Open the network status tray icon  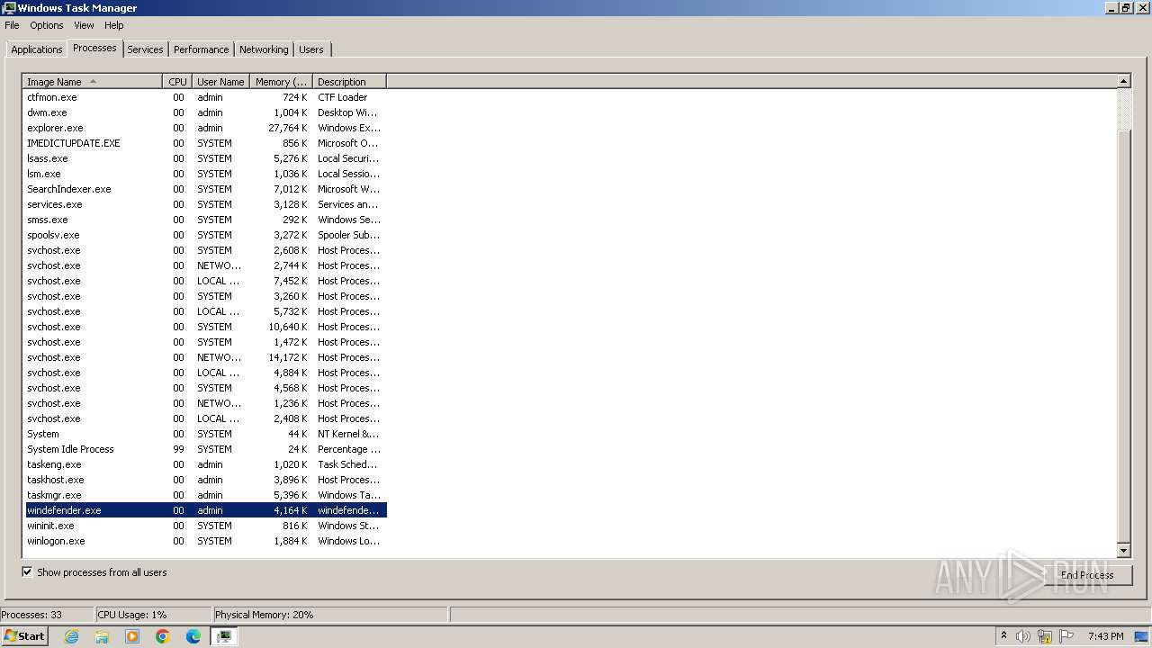tap(1045, 636)
